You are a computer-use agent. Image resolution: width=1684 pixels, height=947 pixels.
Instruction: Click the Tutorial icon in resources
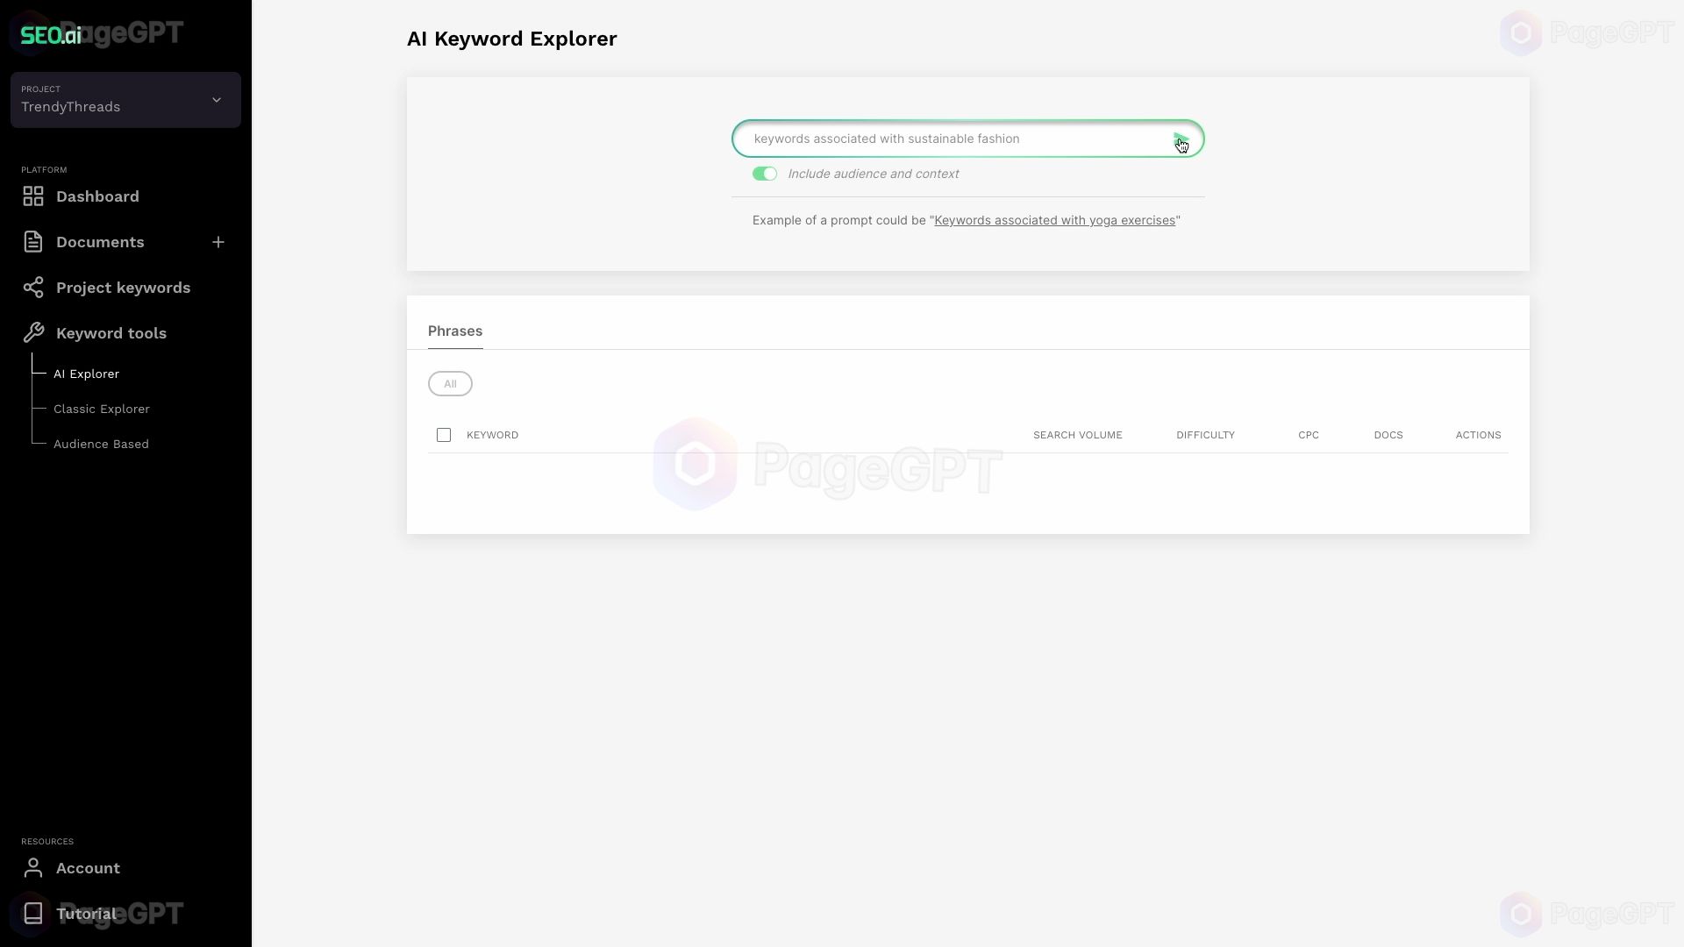pyautogui.click(x=33, y=912)
